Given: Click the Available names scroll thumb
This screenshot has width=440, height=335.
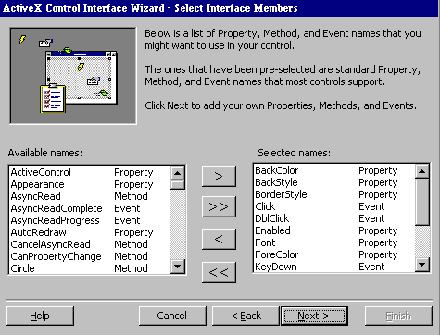Looking at the screenshot, I should click(178, 185).
